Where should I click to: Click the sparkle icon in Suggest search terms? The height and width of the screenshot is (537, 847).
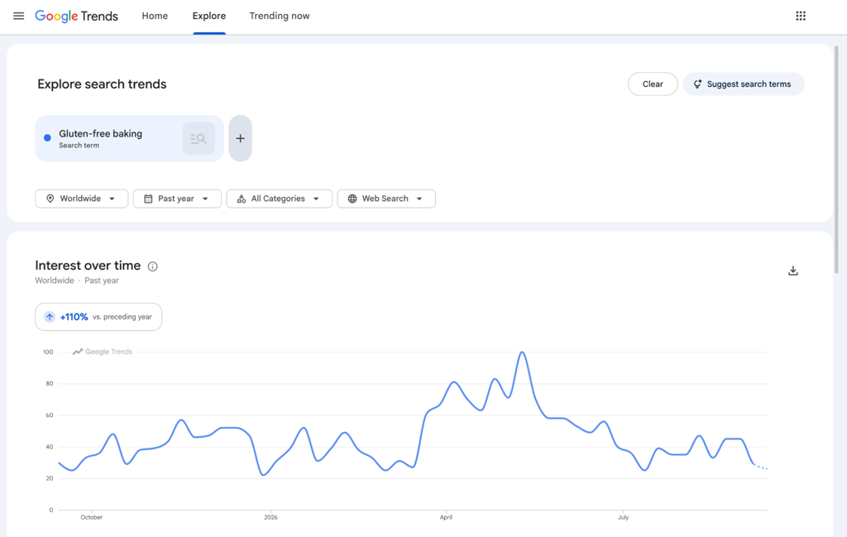click(697, 84)
